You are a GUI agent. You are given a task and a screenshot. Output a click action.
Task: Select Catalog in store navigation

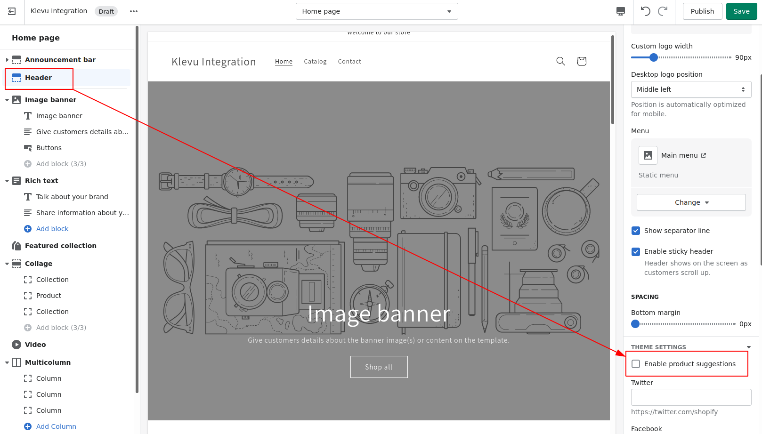(x=315, y=62)
